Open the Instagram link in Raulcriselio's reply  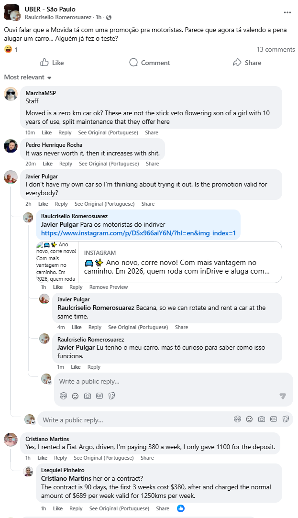pos(138,233)
